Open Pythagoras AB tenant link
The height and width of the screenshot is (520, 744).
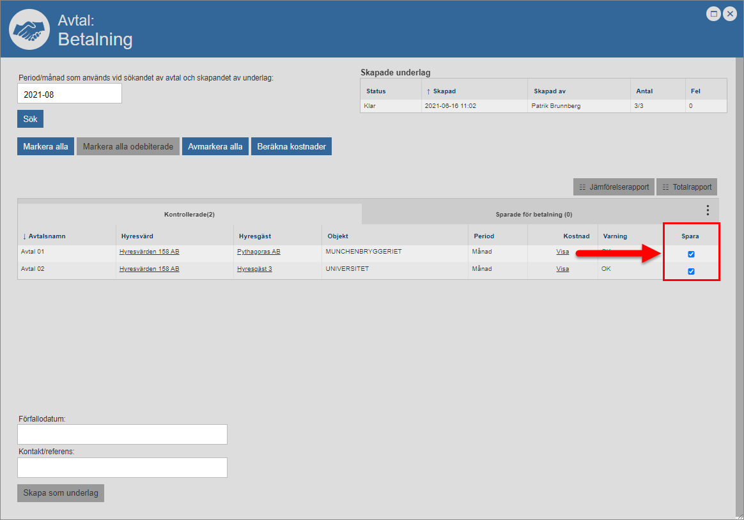coord(258,252)
